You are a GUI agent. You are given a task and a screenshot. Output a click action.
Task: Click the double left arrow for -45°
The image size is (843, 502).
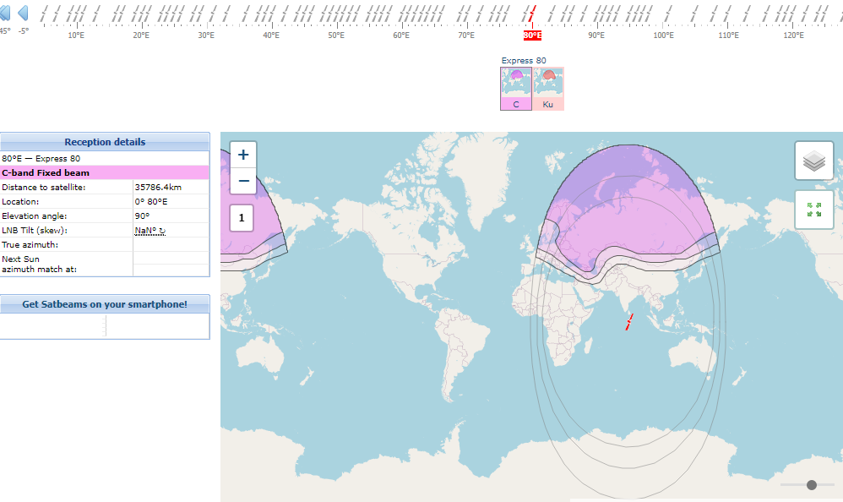5,13
